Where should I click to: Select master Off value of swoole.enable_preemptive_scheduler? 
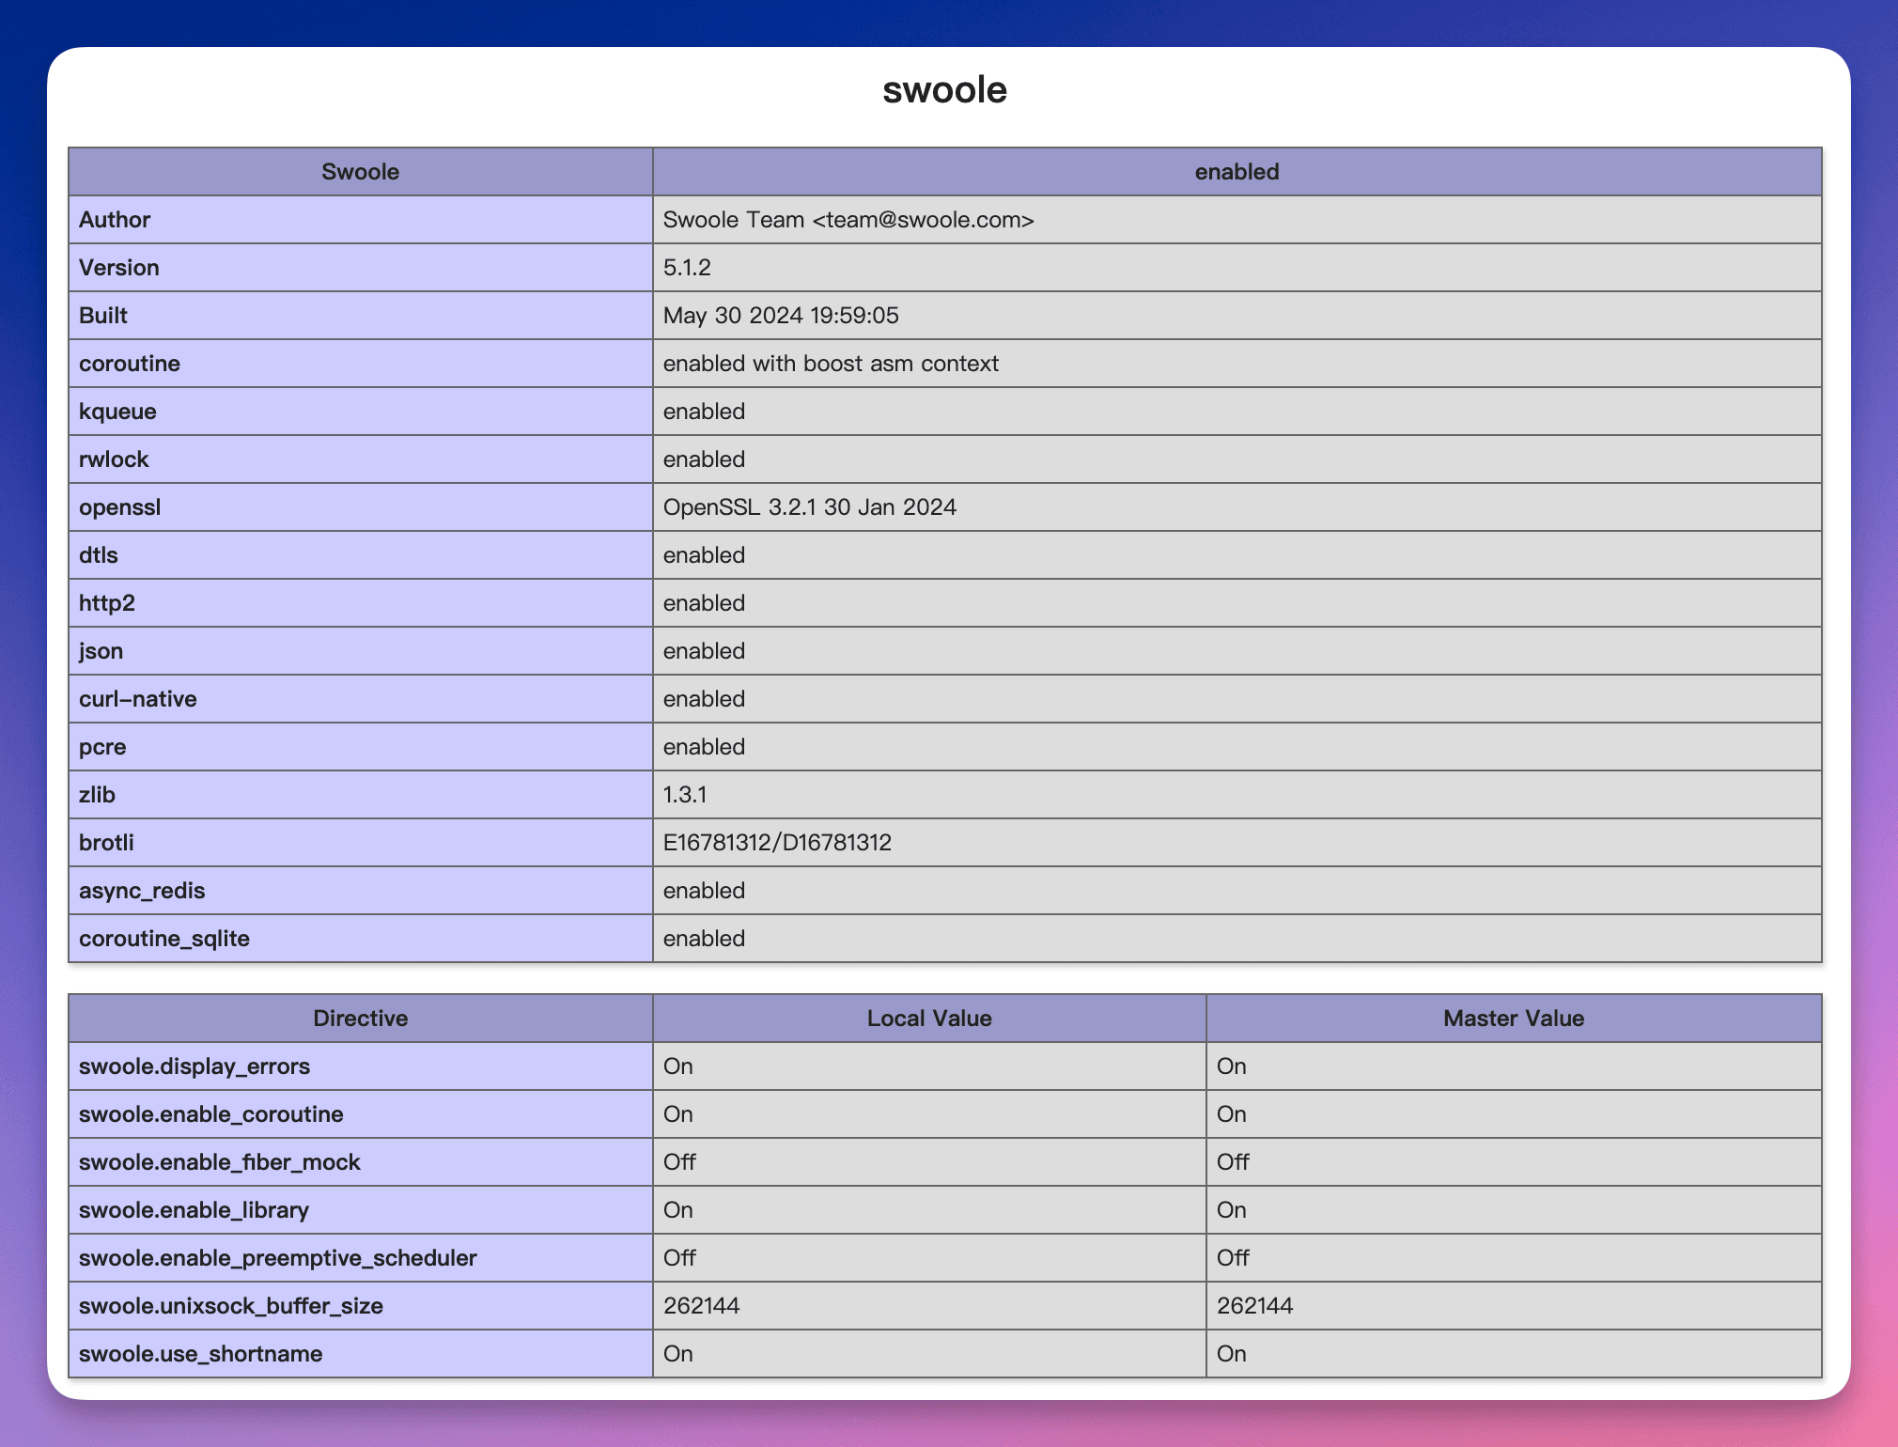point(1233,1258)
